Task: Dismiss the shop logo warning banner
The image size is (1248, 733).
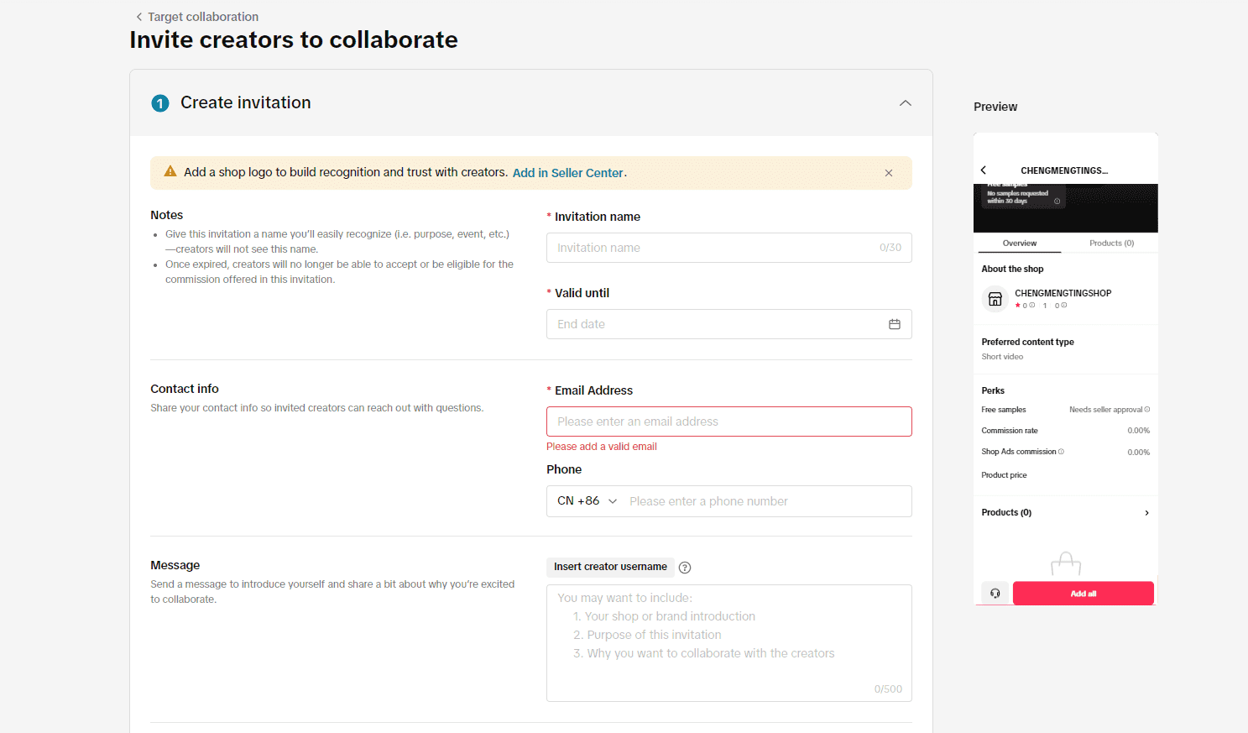Action: 888,173
